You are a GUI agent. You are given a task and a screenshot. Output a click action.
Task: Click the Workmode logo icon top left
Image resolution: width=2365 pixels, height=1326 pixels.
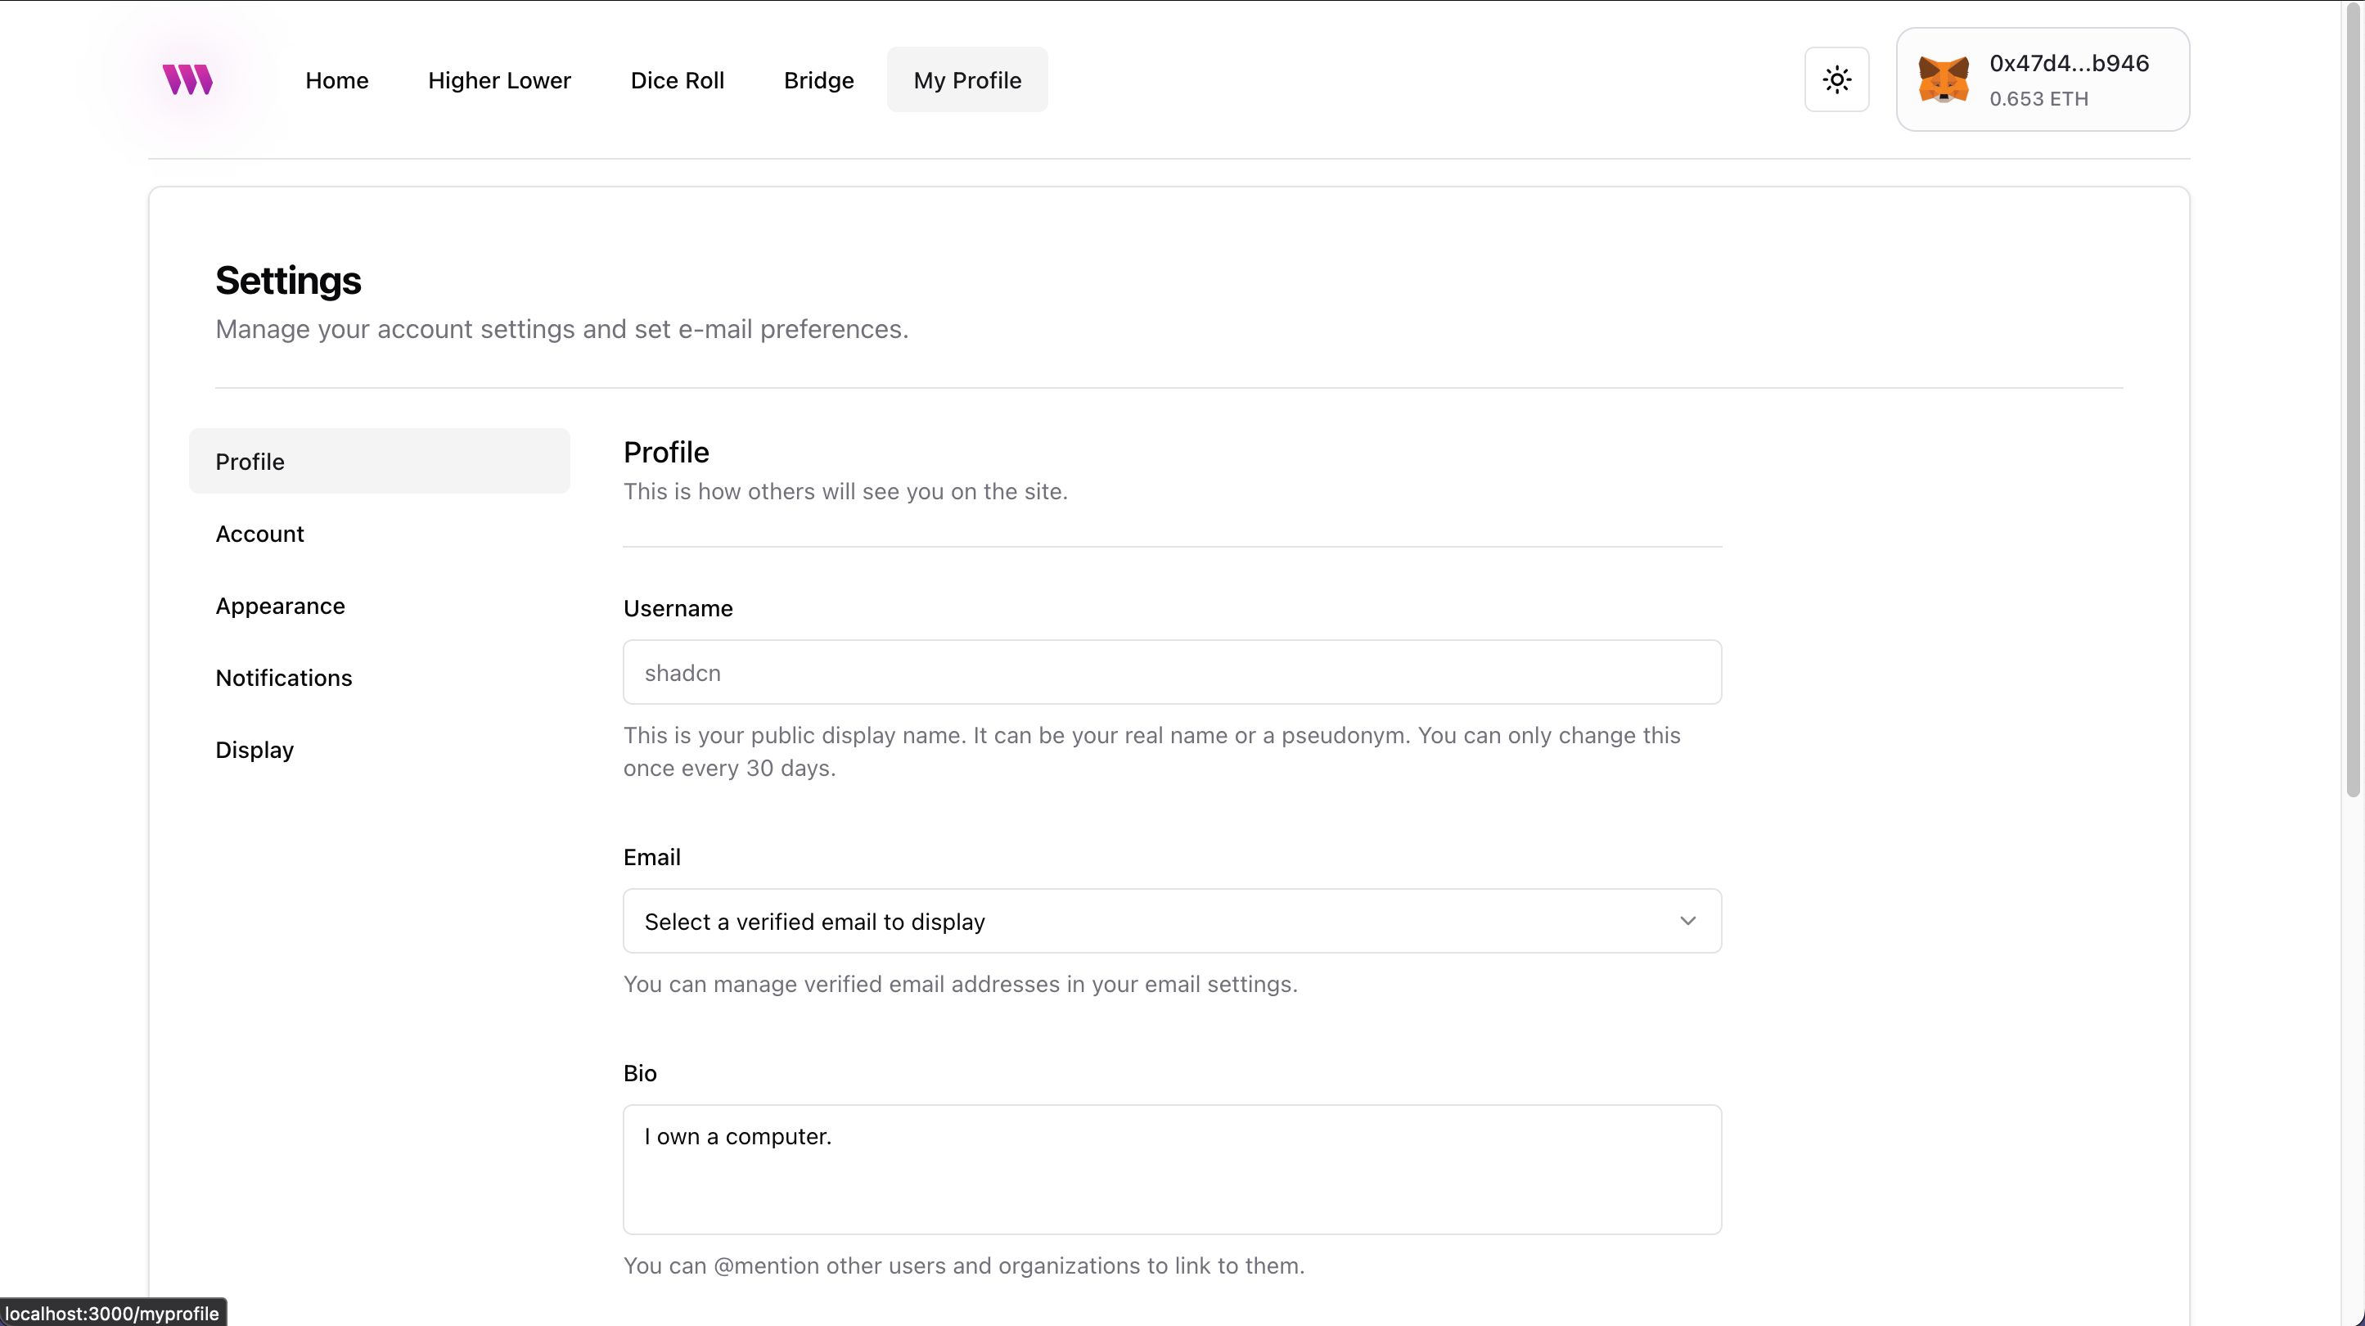click(x=185, y=78)
